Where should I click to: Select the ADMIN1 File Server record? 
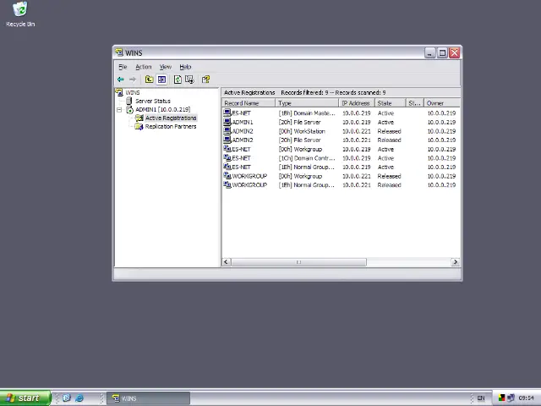click(242, 122)
